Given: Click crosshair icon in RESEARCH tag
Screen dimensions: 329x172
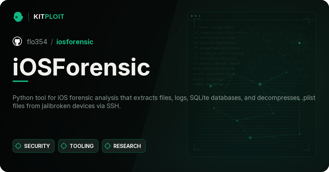Looking at the screenshot, I should click(108, 146).
